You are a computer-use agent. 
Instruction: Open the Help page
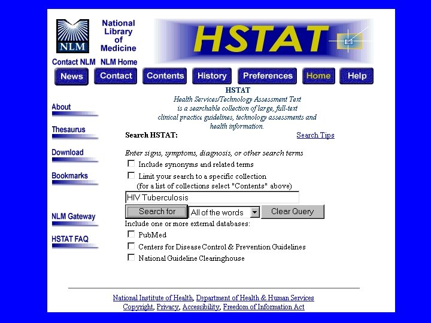(357, 76)
